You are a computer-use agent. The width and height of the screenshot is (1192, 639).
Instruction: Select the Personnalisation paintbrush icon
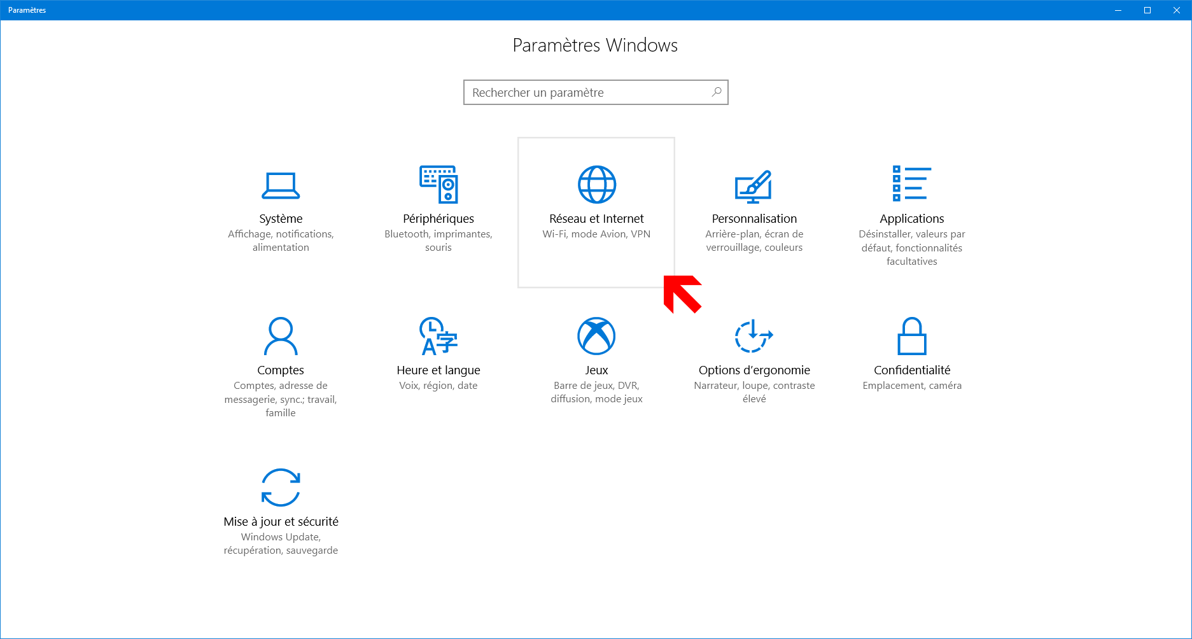(754, 186)
